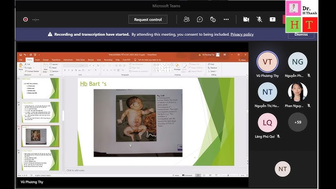The height and width of the screenshot is (189, 336).
Task: Select Lăng Phú Quí LQ avatar
Action: [x=267, y=122]
